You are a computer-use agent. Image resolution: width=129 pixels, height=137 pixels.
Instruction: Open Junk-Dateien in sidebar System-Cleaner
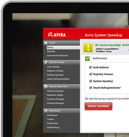click(x=53, y=67)
